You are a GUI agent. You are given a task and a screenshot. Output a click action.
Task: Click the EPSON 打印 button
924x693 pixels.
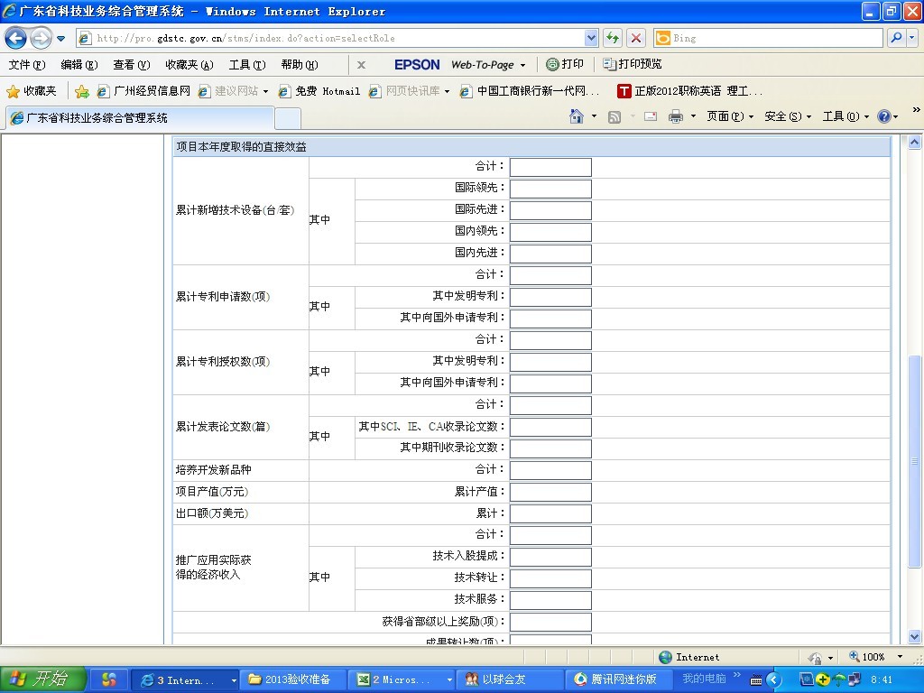pyautogui.click(x=565, y=64)
